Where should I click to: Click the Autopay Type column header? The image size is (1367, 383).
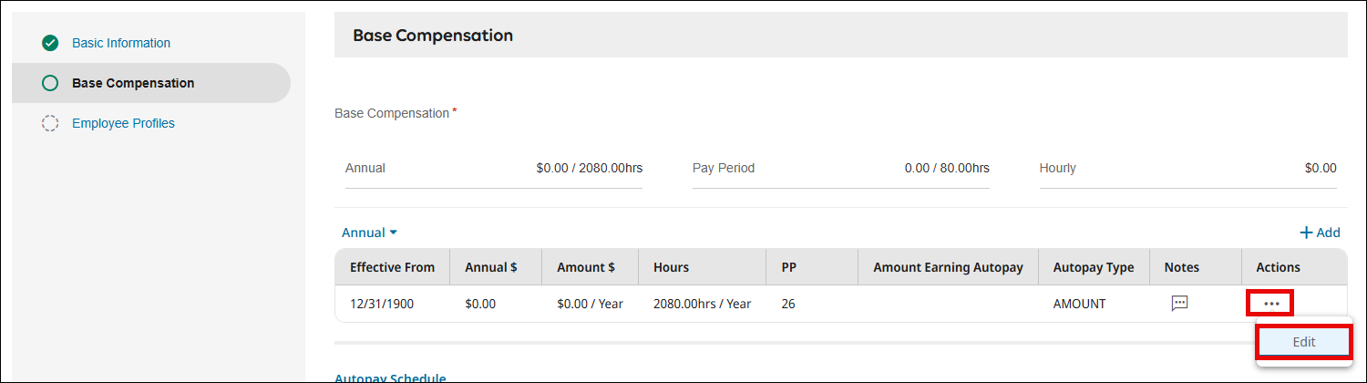pos(1094,267)
